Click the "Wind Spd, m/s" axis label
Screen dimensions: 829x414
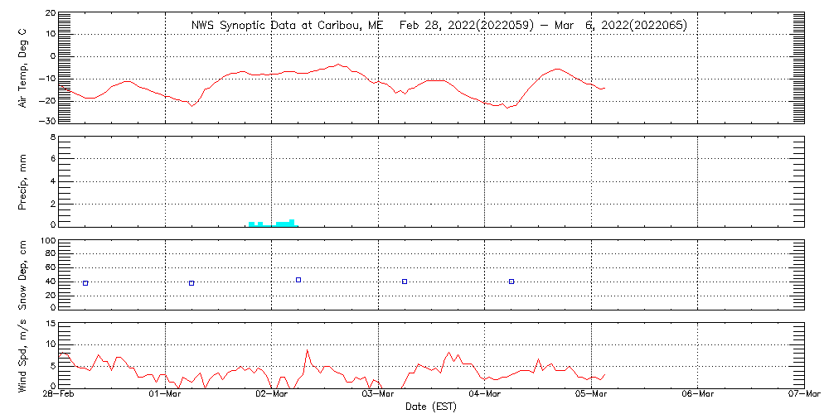(x=23, y=354)
